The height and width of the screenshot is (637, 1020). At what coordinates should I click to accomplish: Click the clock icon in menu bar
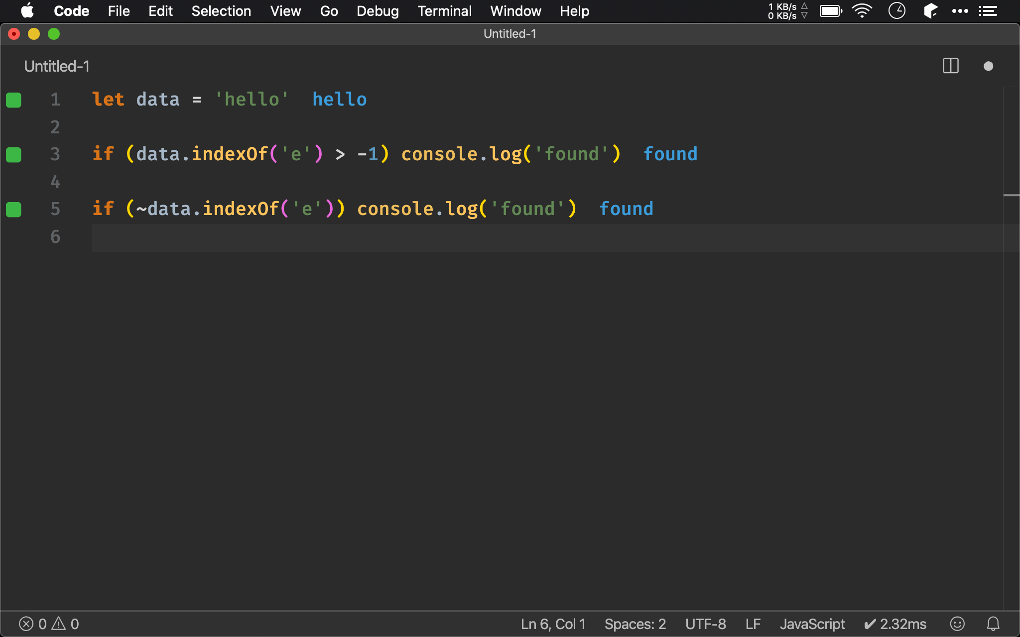896,11
